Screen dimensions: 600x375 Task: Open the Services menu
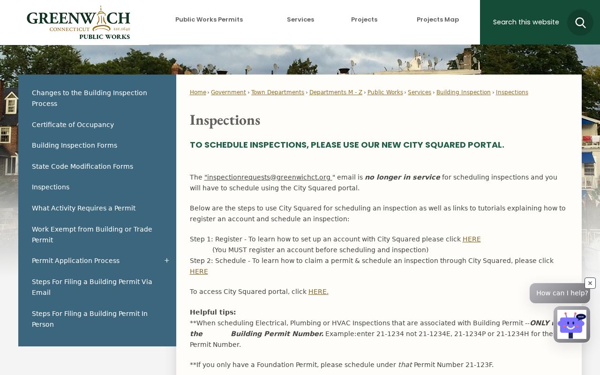[300, 20]
